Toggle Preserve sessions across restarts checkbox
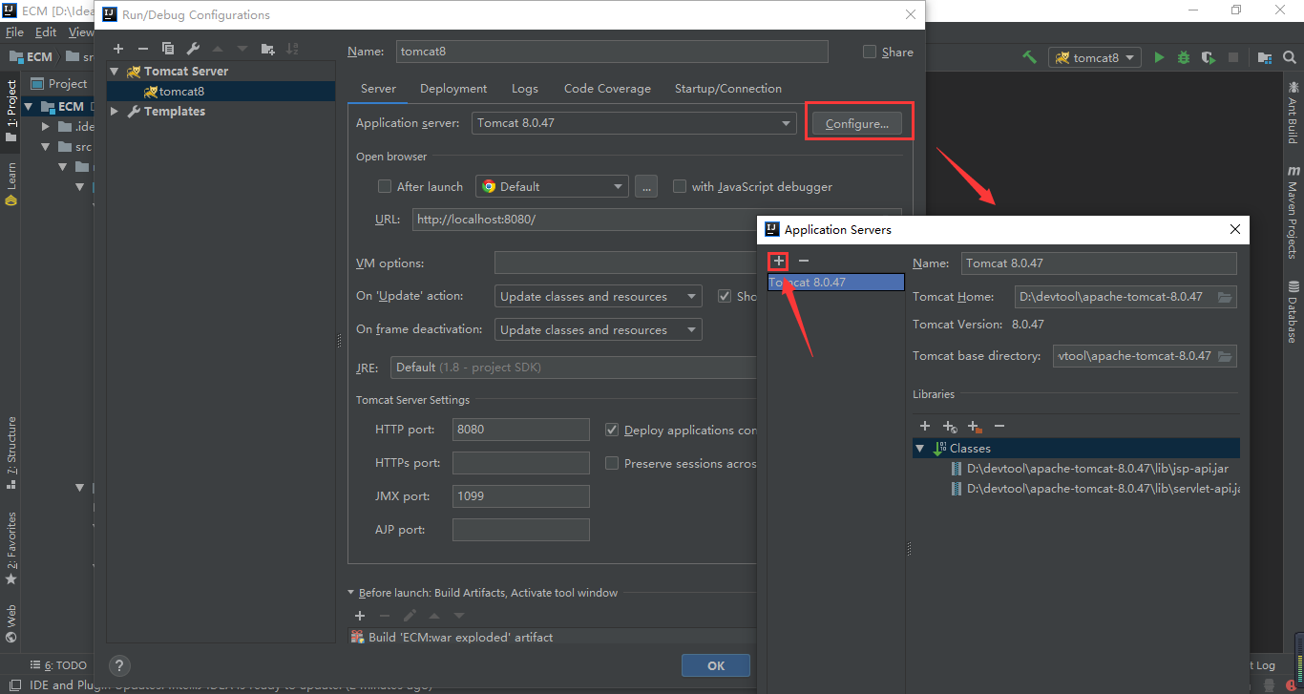 [x=612, y=463]
